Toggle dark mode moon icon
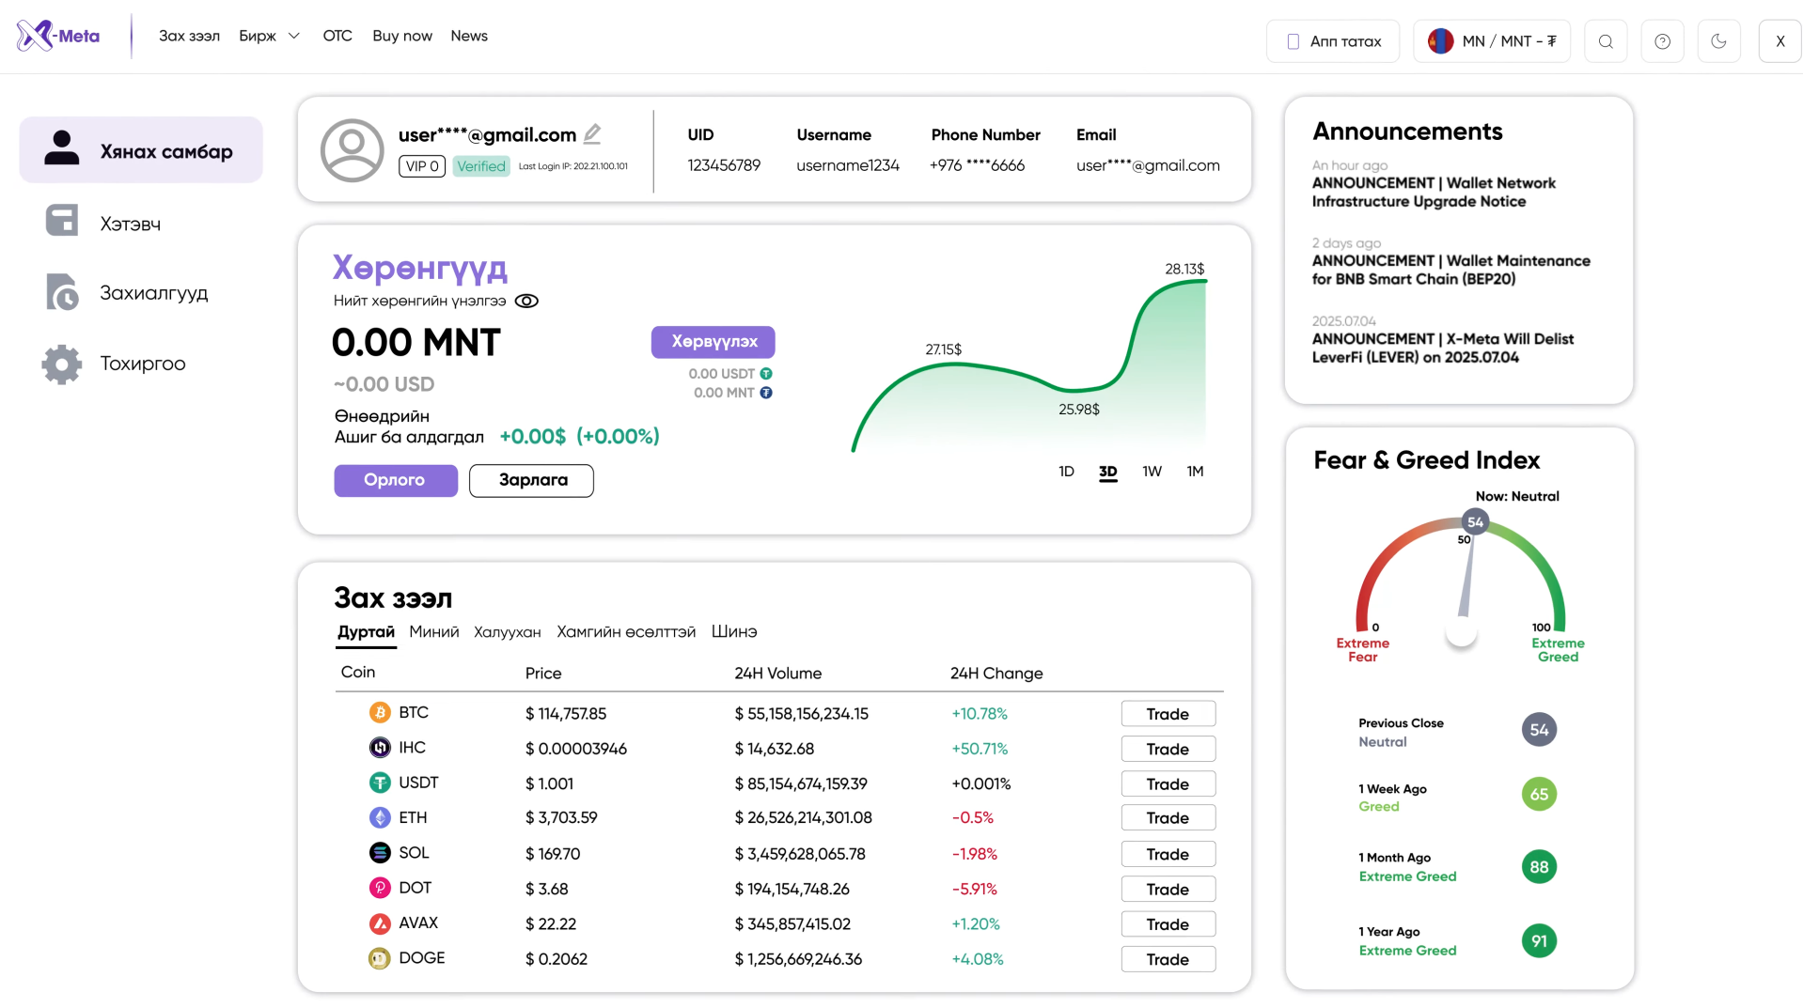1803x1008 pixels. 1718,41
